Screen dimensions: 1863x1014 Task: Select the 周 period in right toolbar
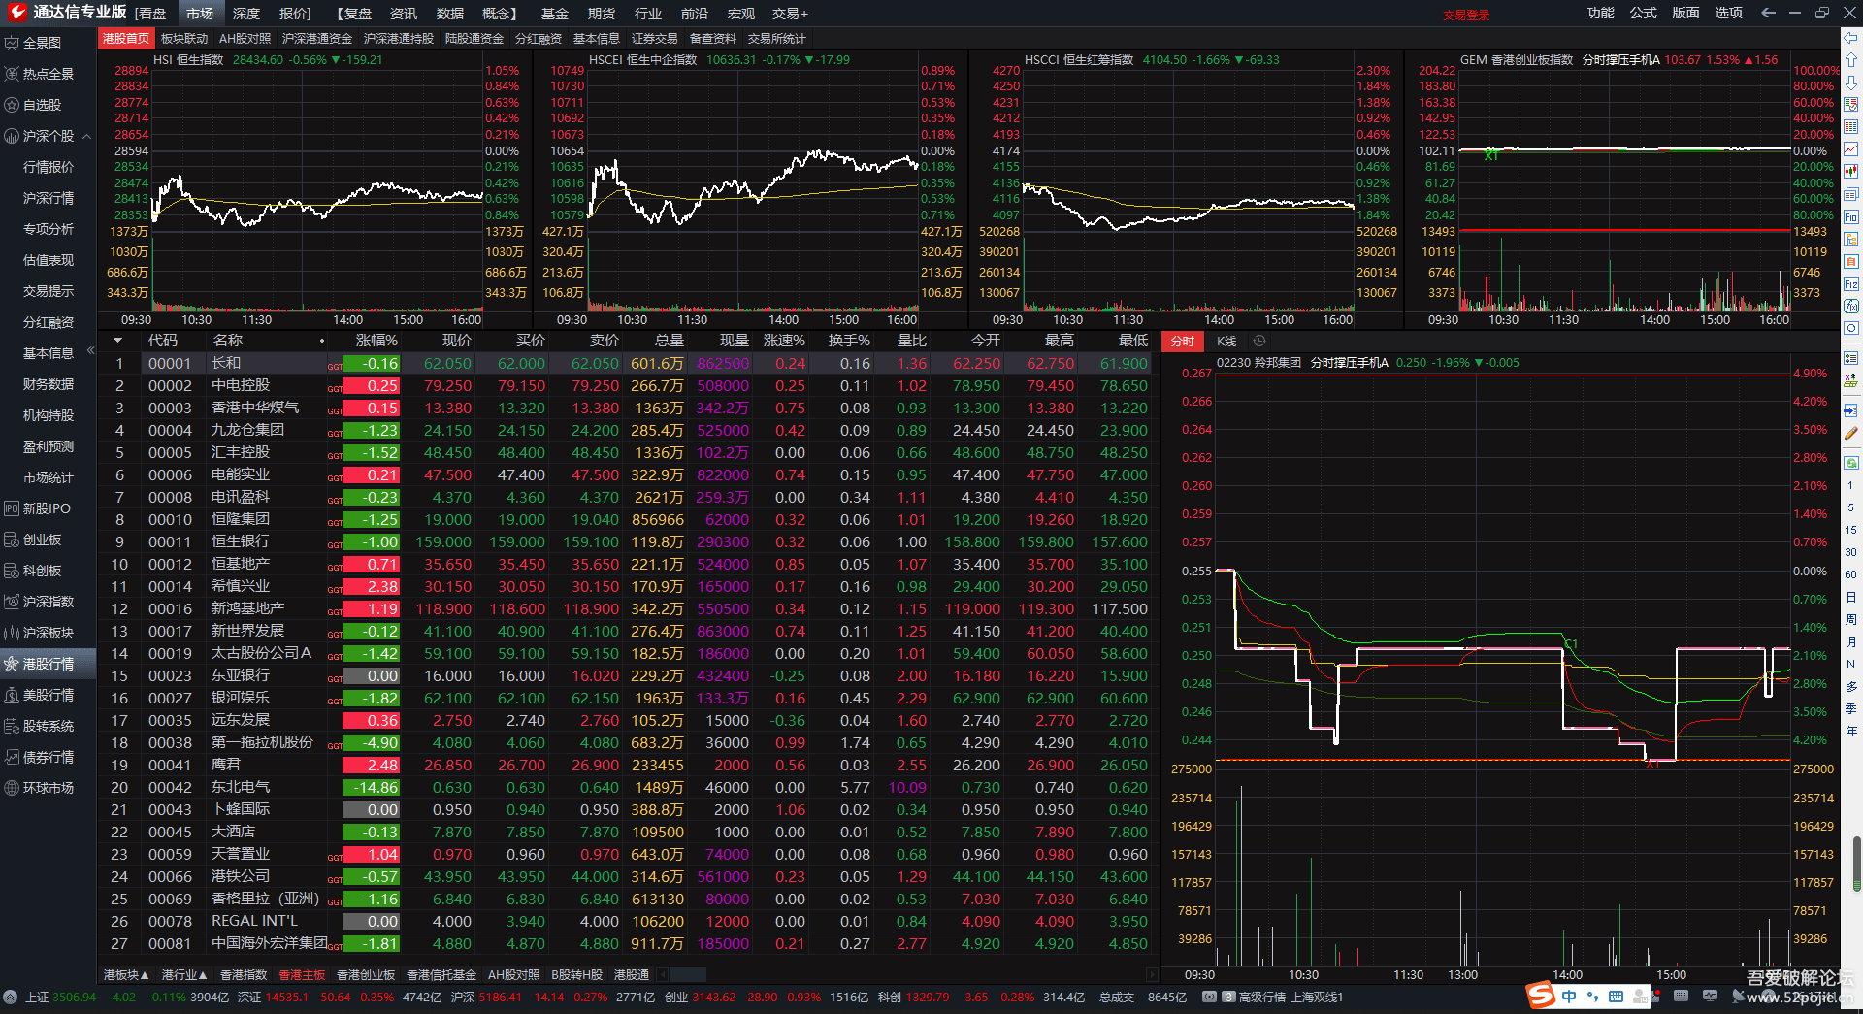tap(1851, 619)
